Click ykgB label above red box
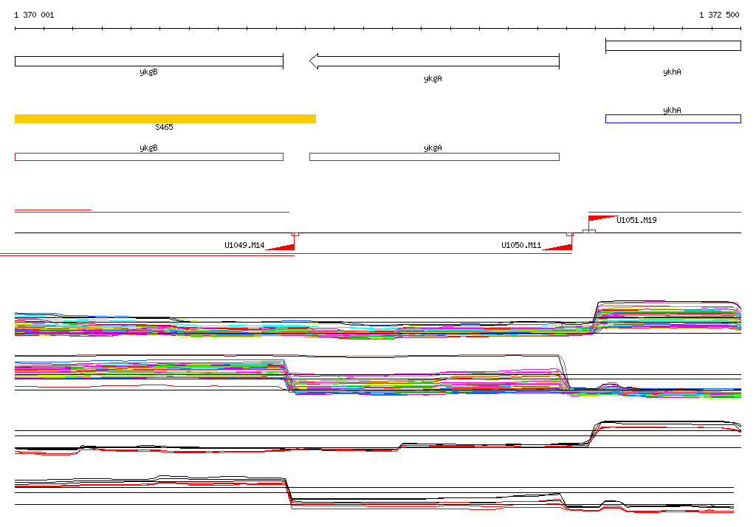 pos(148,148)
